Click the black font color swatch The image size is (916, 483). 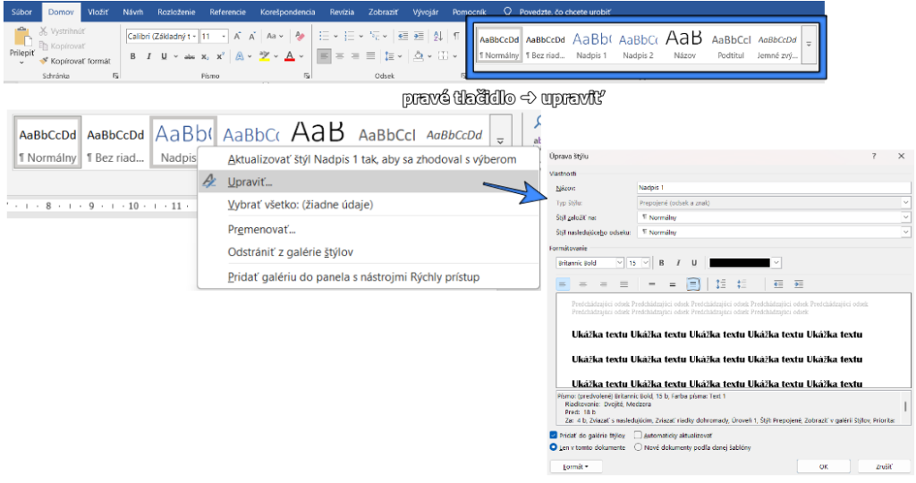tap(739, 263)
